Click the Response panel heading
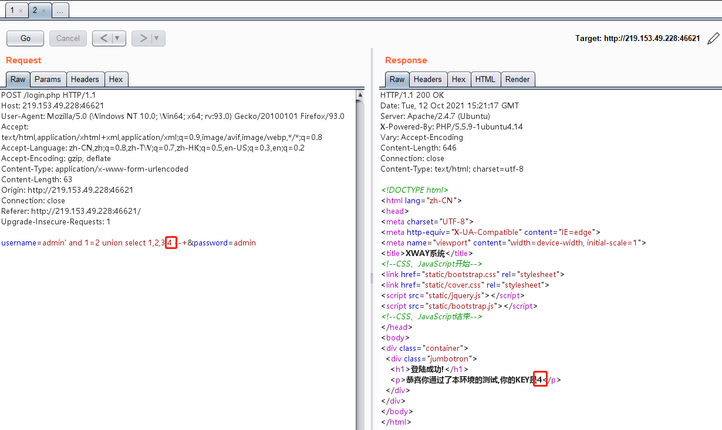 coord(406,60)
